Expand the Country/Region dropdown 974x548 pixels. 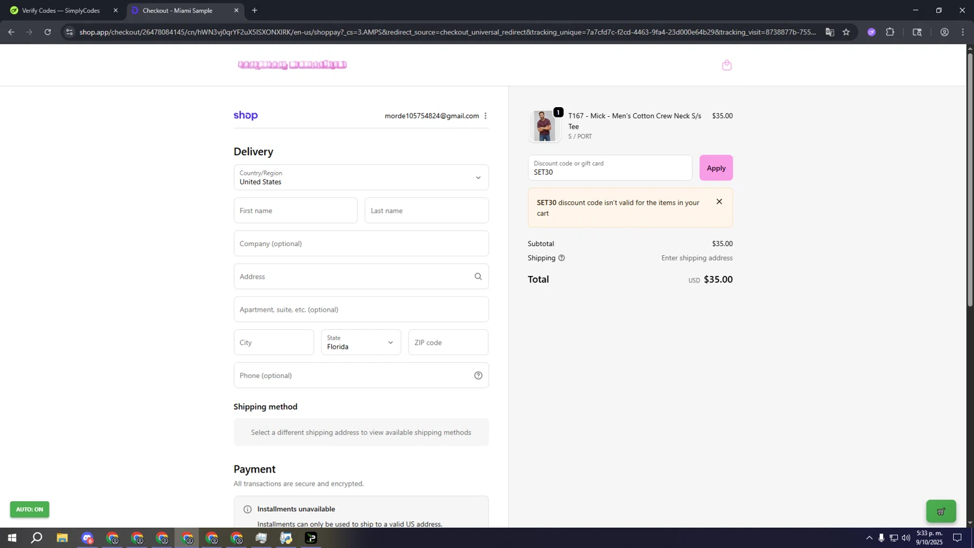click(x=361, y=177)
